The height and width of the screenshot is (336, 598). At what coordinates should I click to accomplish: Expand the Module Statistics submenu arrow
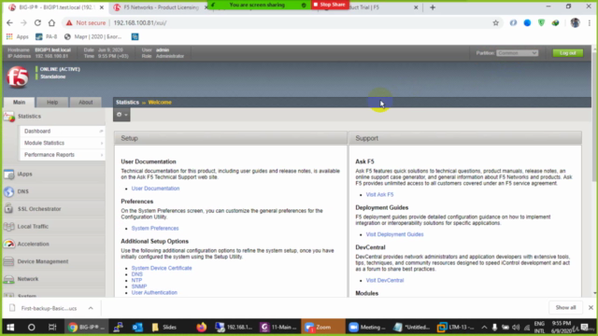pos(102,143)
